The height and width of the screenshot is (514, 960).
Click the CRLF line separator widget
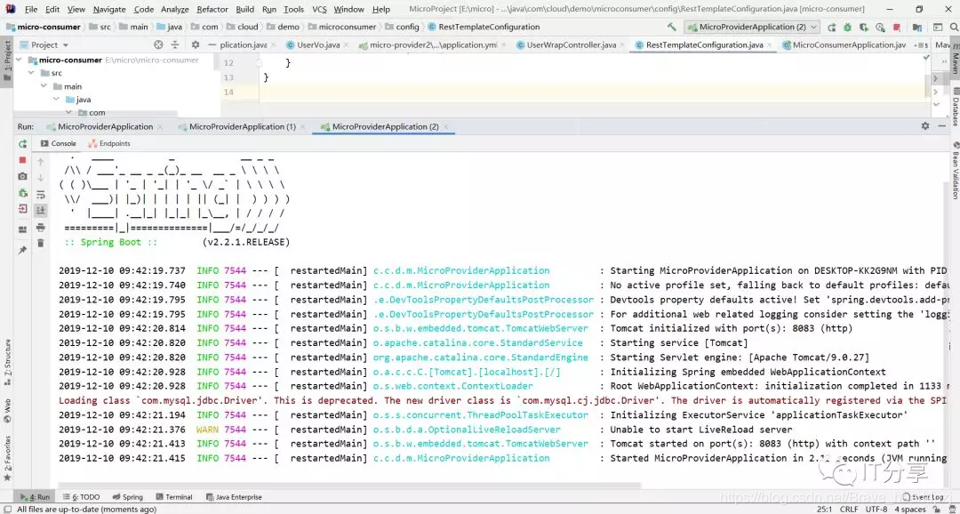849,509
